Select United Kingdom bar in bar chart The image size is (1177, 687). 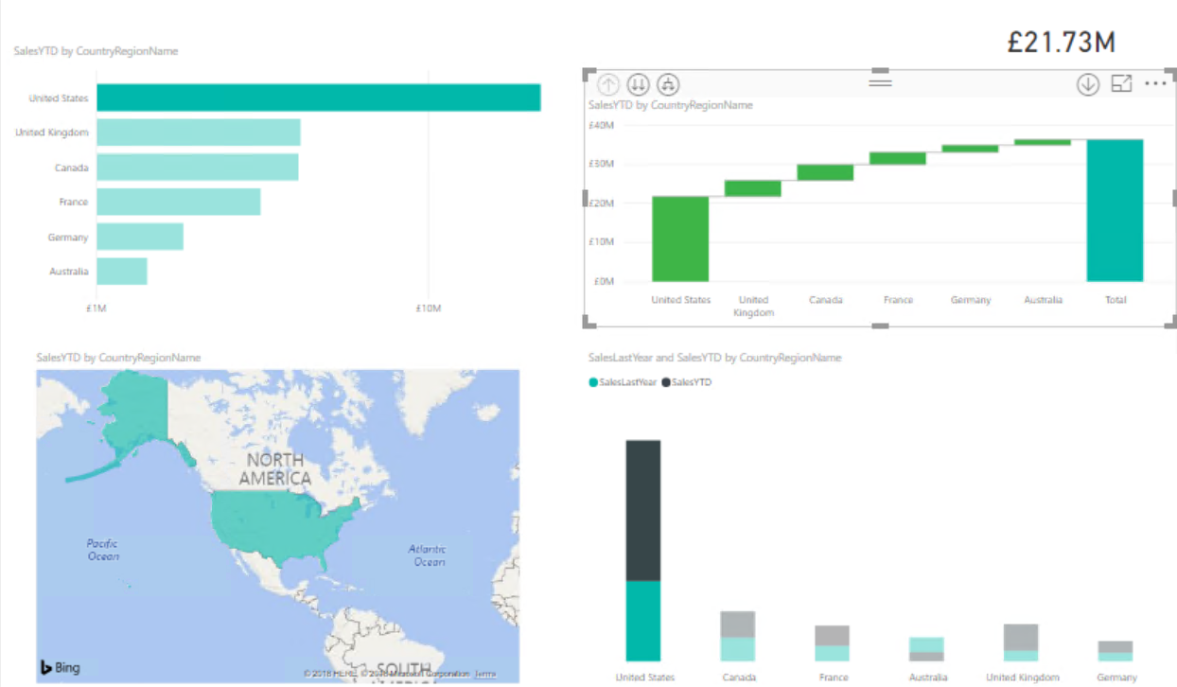198,132
